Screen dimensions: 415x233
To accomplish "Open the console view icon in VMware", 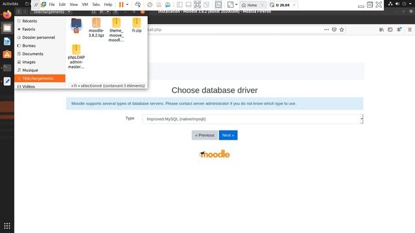I will [x=219, y=5].
